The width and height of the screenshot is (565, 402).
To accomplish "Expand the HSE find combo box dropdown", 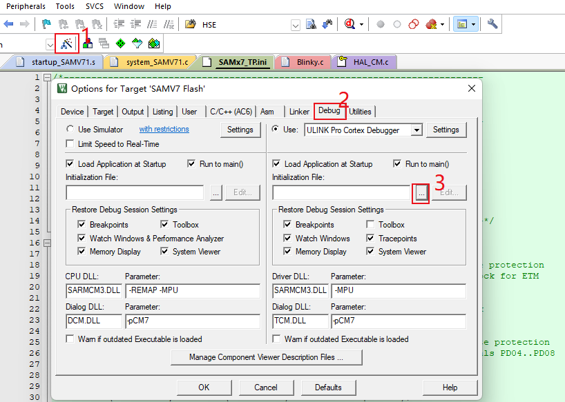I will click(296, 25).
